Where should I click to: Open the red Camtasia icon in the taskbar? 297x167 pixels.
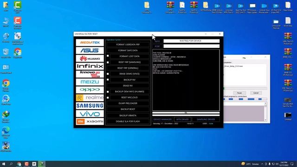26,164
